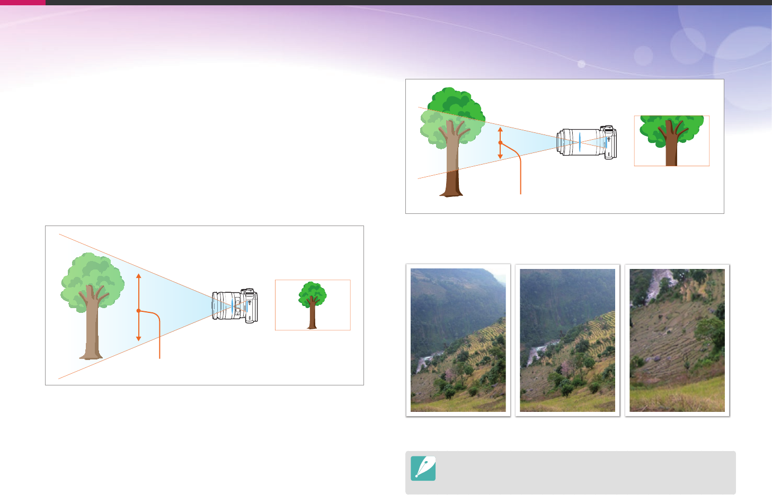This screenshot has height=495, width=772.
Task: Click the teal pen note icon
Action: click(423, 468)
